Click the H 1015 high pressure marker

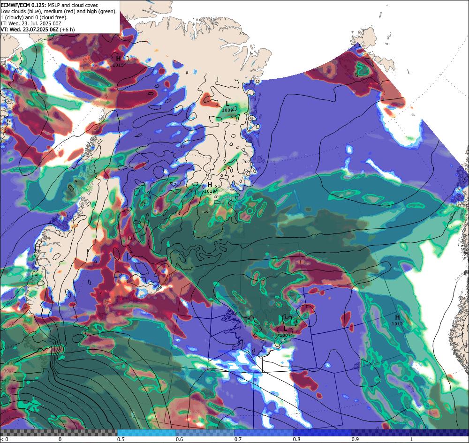tap(118, 60)
